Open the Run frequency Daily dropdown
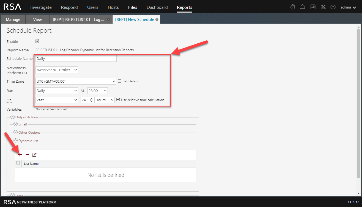This screenshot has width=362, height=207. point(57,91)
